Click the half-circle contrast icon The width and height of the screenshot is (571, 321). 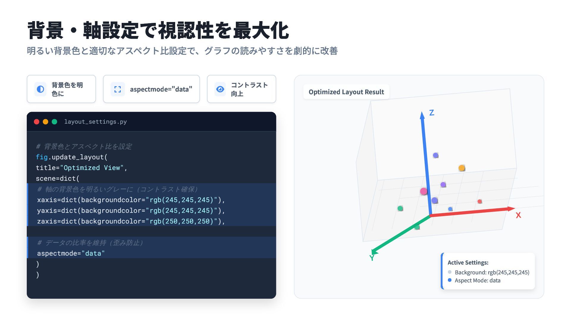(x=40, y=89)
